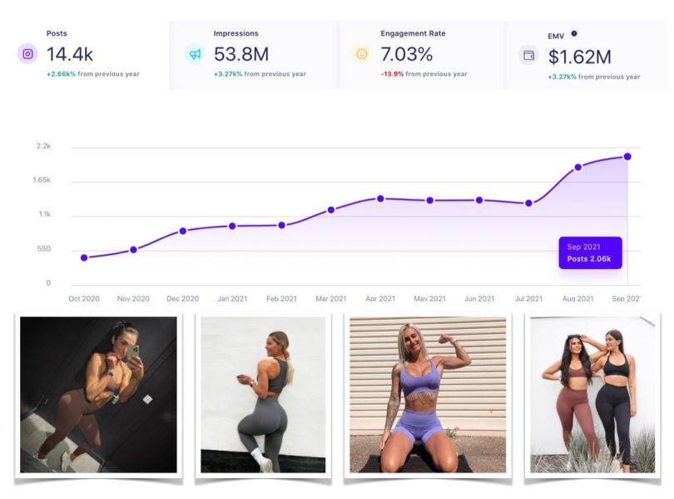Viewport: 674px width, 499px height.
Task: Select the Dec 2020 chart point
Action: pyautogui.click(x=183, y=231)
